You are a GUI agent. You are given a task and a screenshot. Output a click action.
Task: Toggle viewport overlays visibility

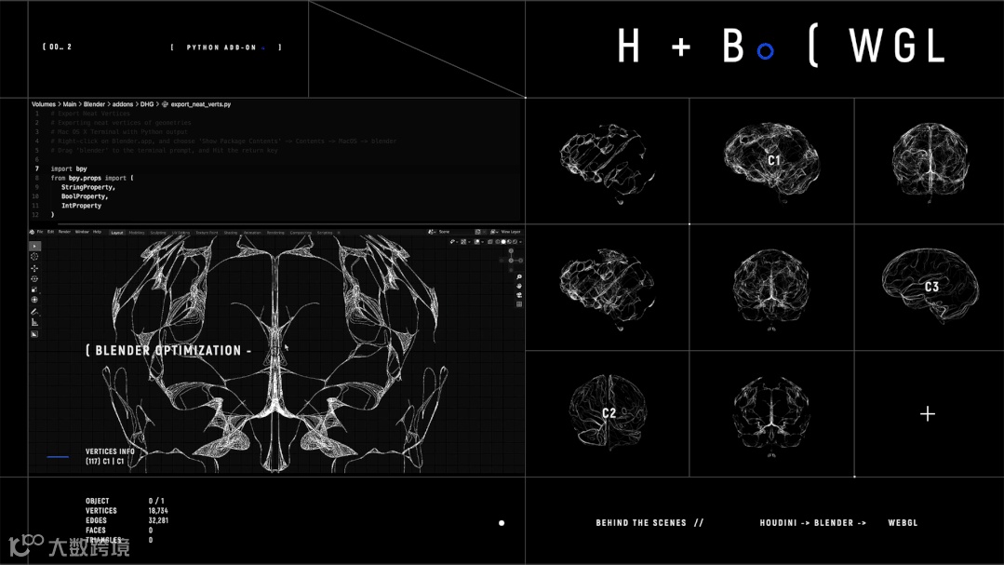coord(476,241)
